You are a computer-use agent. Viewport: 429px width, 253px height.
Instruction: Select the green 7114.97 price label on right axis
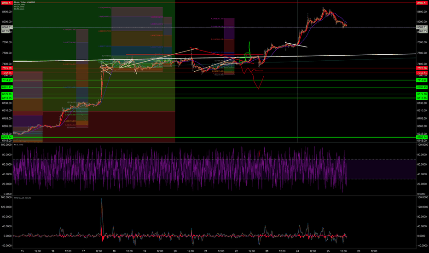click(x=422, y=80)
